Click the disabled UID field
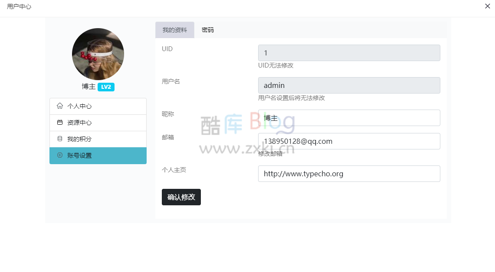The image size is (495, 272). pyautogui.click(x=349, y=52)
